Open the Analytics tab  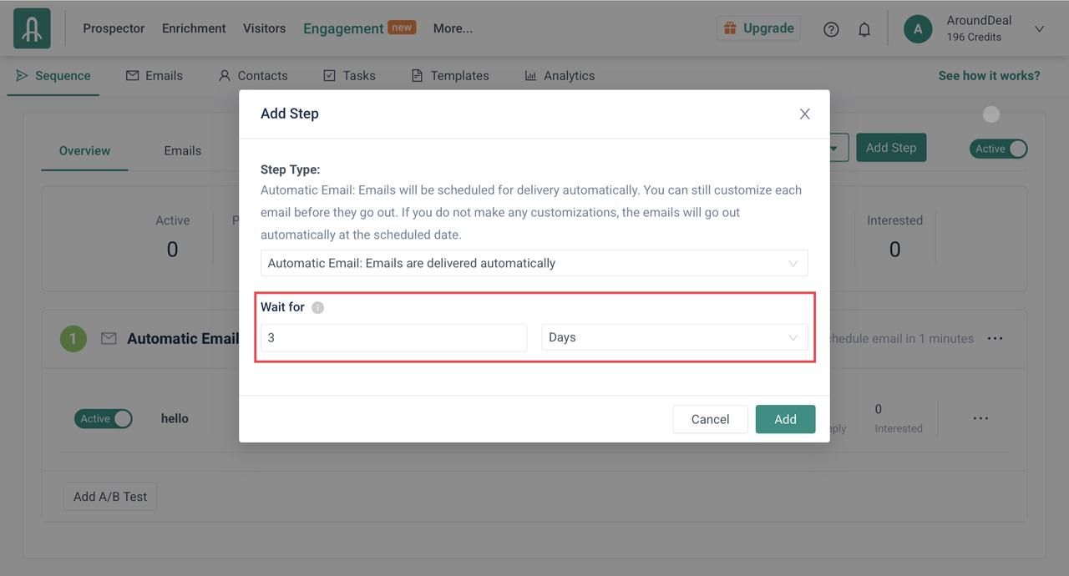click(560, 76)
